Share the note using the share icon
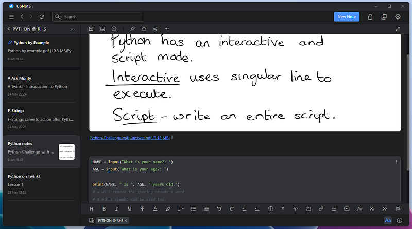 click(x=155, y=29)
